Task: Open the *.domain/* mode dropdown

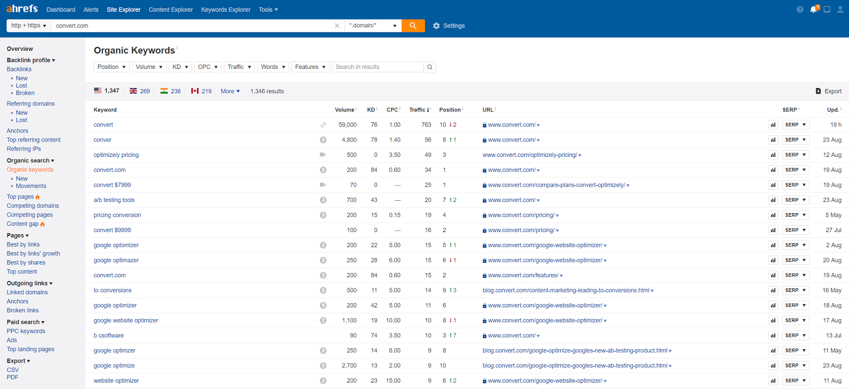Action: (373, 25)
